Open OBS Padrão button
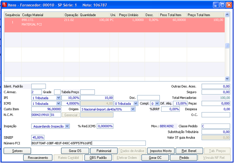234x163 pixels. (98, 158)
